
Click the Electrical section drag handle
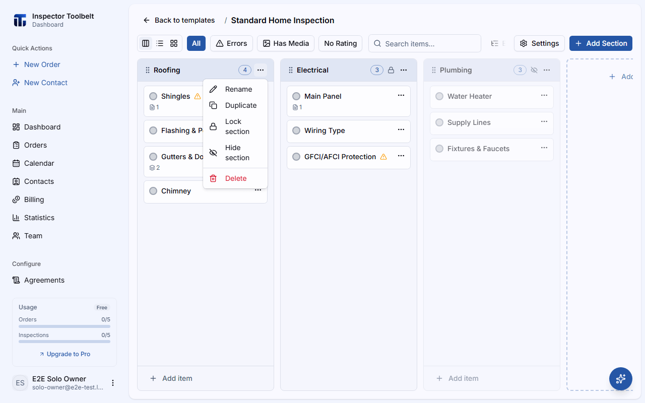pos(291,70)
